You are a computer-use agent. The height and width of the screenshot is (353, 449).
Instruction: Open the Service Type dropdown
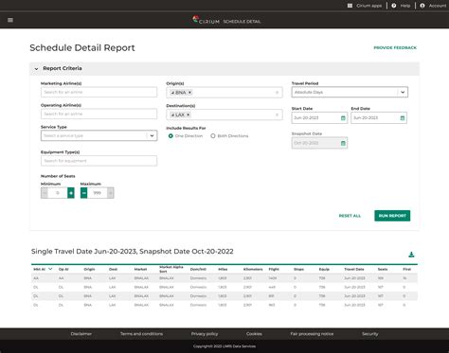tap(99, 135)
